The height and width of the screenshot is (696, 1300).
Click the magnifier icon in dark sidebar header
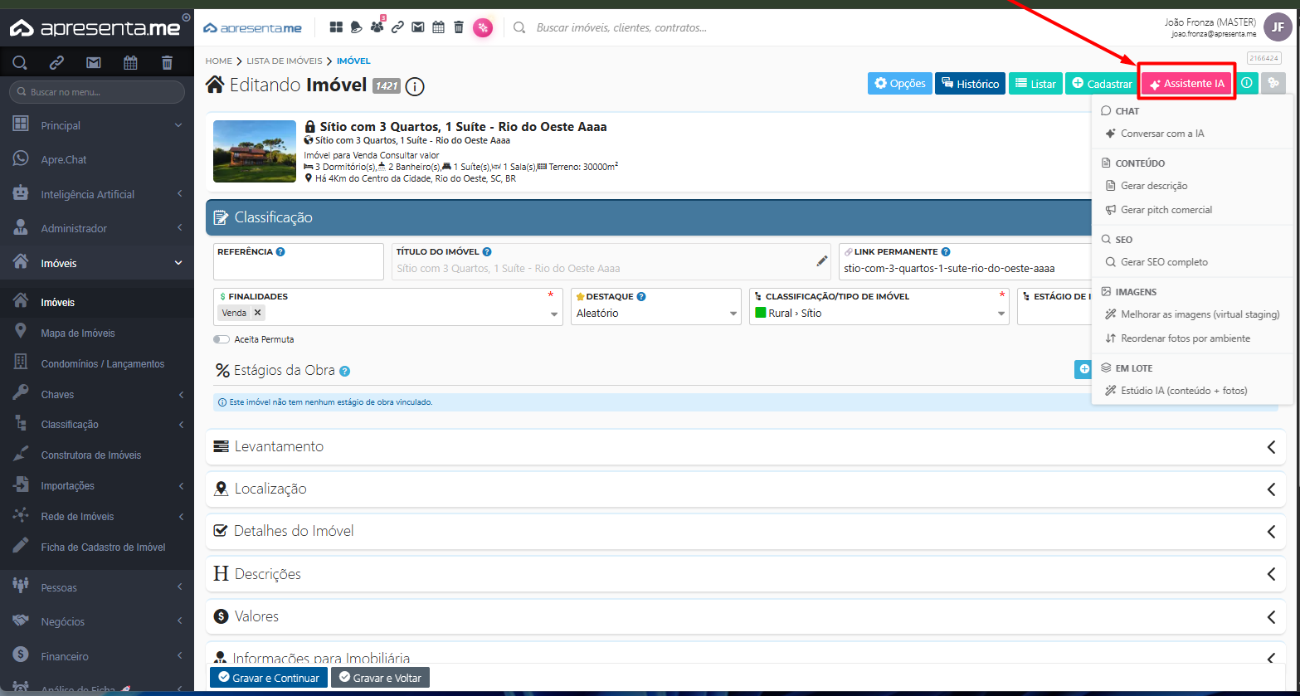20,62
